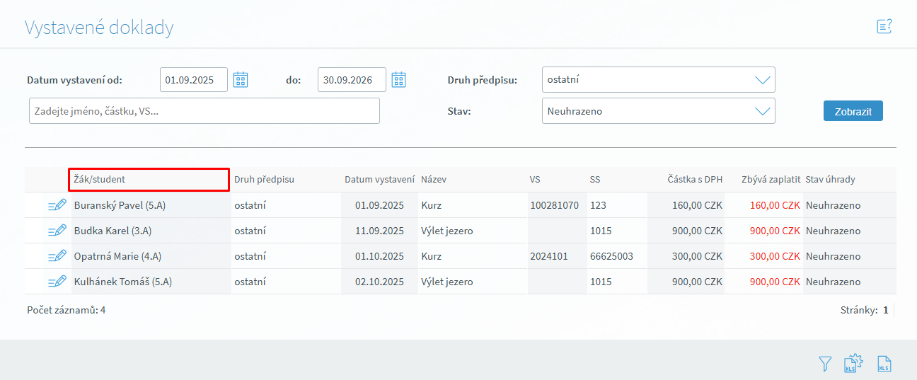This screenshot has width=917, height=380.
Task: Export table using plain XLS icon
Action: 884,364
